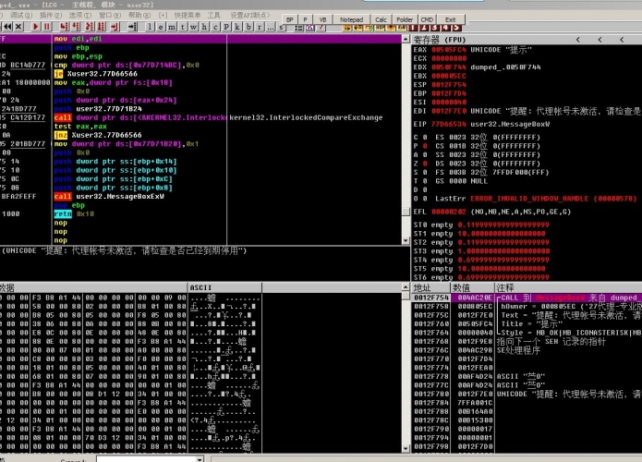Click the red number 5 toolbar icon

[x=456, y=28]
